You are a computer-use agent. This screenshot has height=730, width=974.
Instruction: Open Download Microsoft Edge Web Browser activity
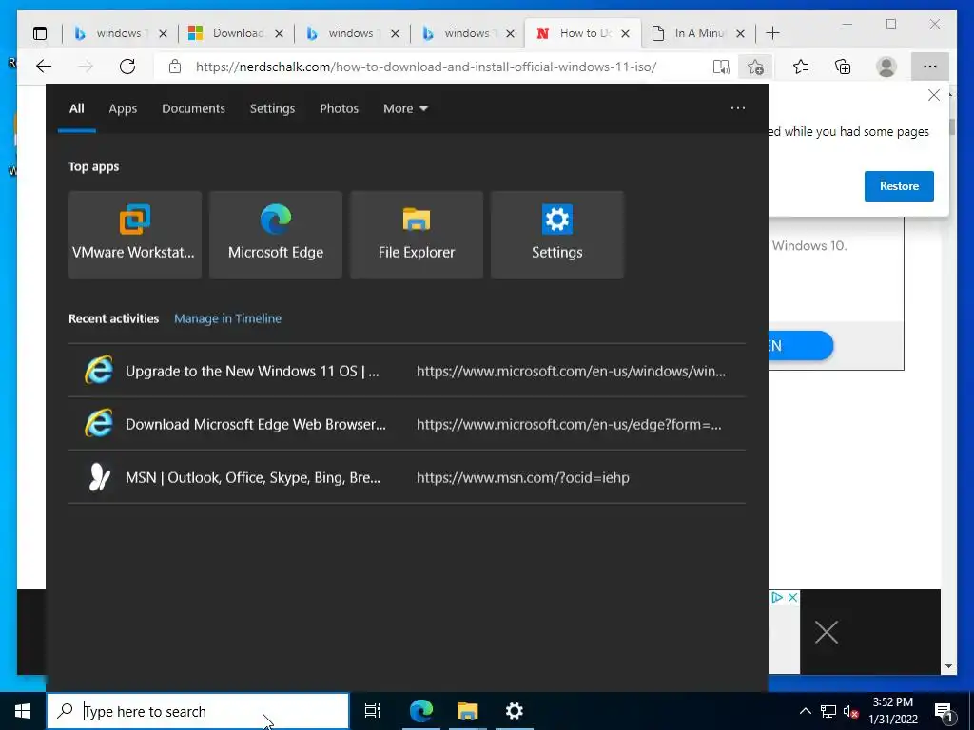pos(407,424)
